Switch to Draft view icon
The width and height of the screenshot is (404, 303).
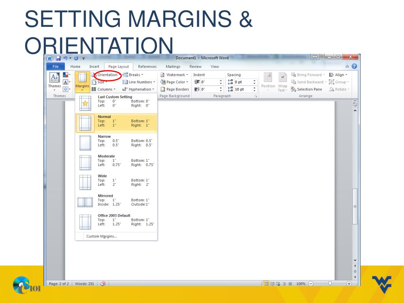pos(290,284)
